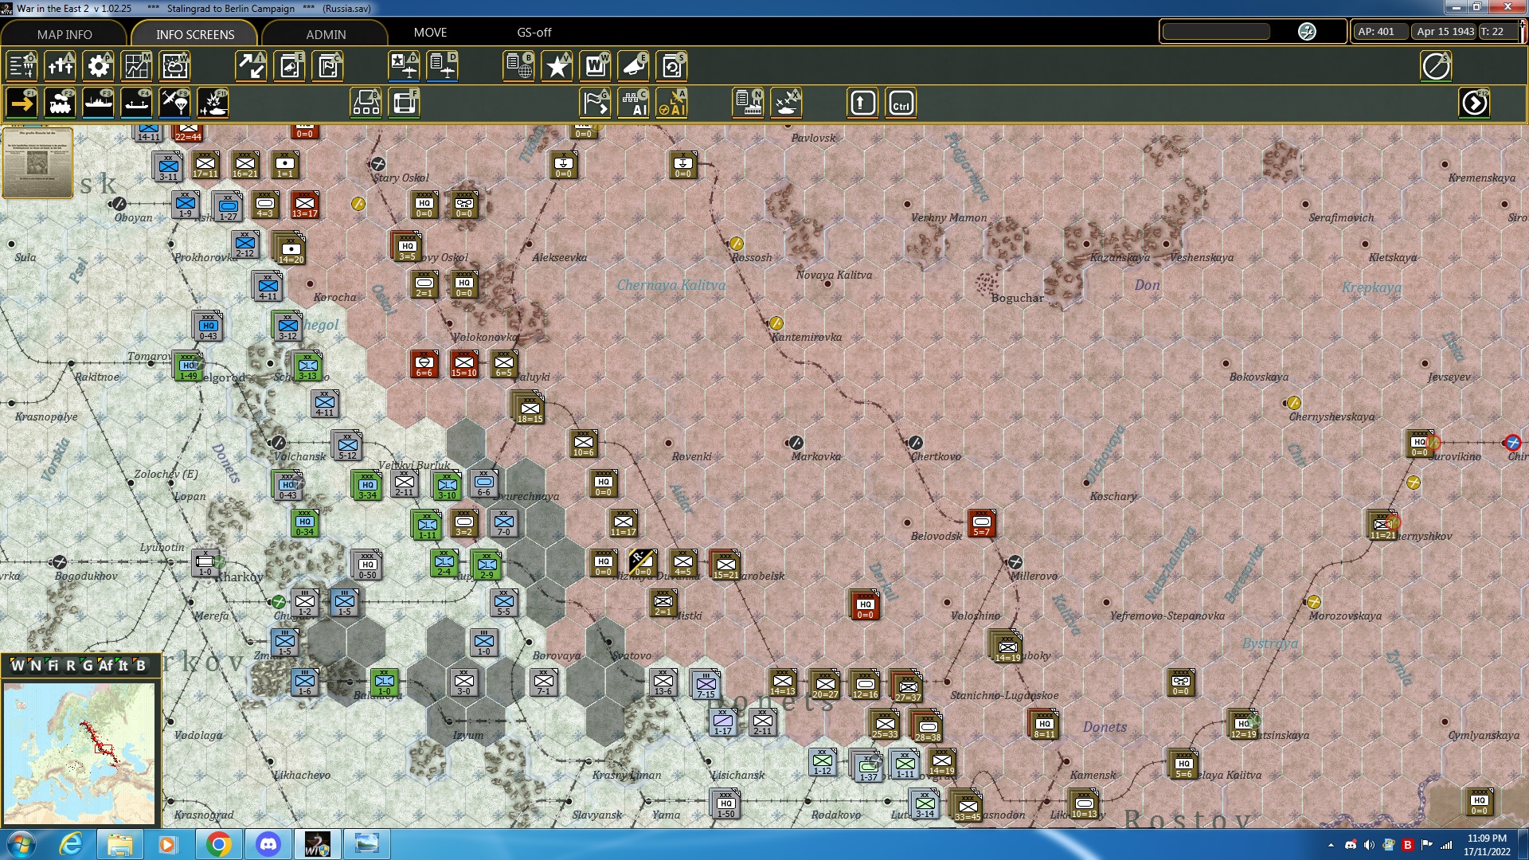
Task: Open the Commander's Report
Action: [518, 66]
